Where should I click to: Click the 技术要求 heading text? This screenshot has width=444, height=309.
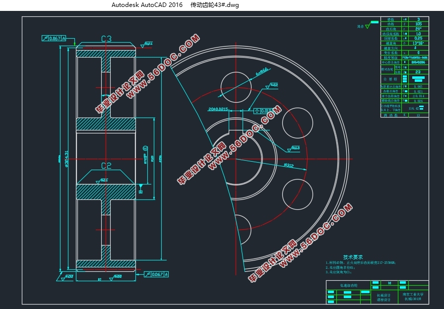tap(353, 257)
